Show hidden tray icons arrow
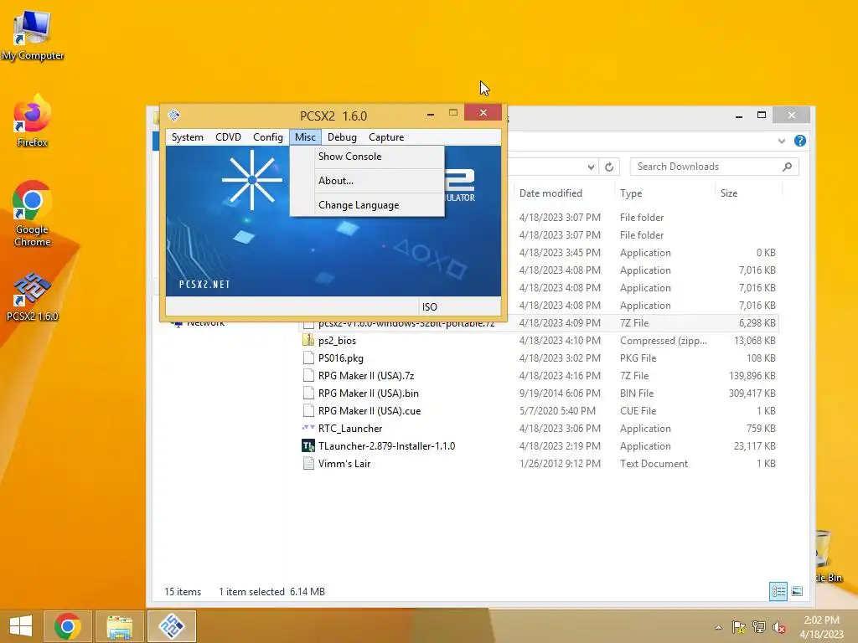 tap(718, 627)
